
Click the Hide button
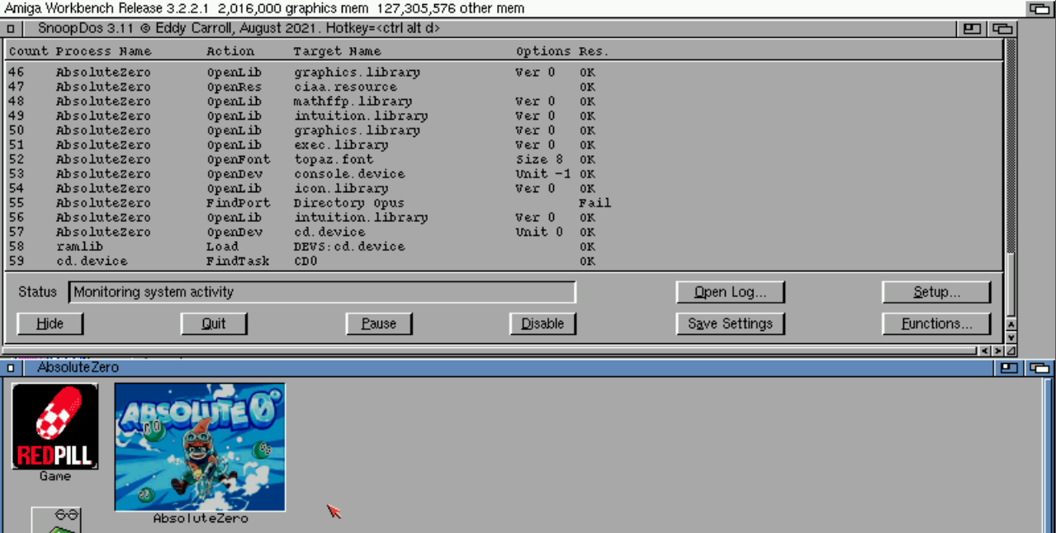tap(50, 324)
